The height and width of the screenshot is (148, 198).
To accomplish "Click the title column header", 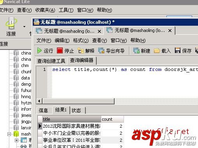I will coord(72,119).
